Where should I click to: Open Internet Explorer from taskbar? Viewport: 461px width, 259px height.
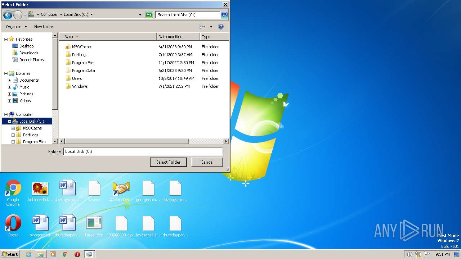28,254
